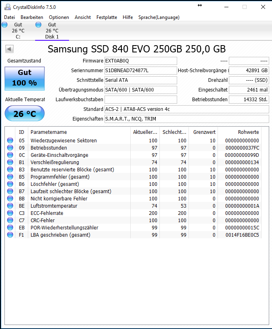
Task: Click raw value 000000000134
Action: (x=242, y=162)
